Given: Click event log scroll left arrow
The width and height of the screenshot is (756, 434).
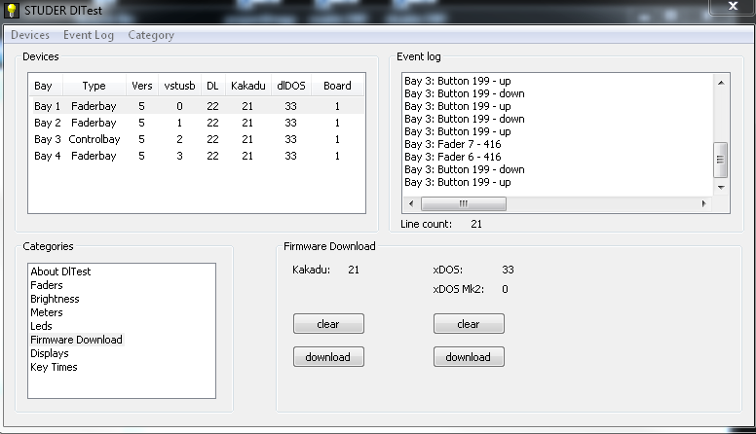Looking at the screenshot, I should pos(411,203).
